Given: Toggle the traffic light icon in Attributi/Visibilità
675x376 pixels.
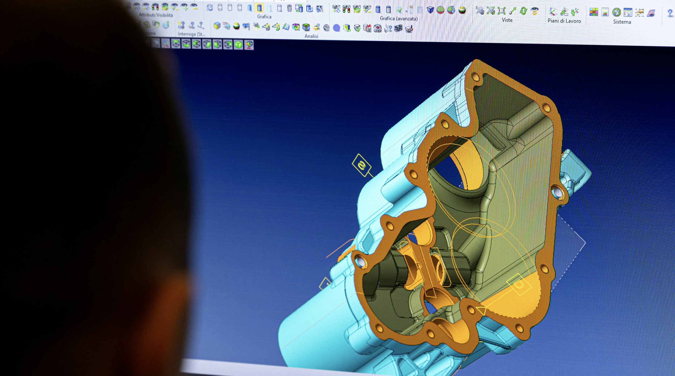Looking at the screenshot, I should tap(155, 7).
